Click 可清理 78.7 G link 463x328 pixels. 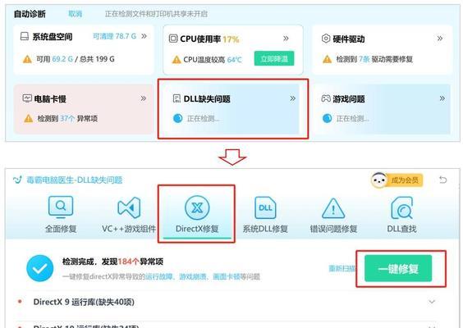point(114,36)
